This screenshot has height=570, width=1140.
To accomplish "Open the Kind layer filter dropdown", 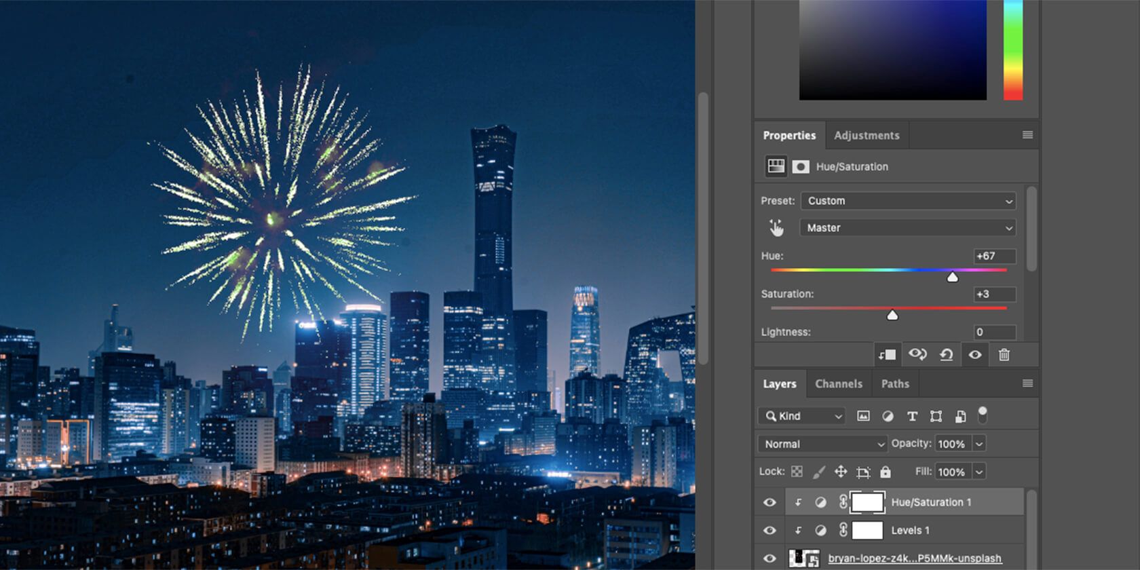I will tap(801, 416).
